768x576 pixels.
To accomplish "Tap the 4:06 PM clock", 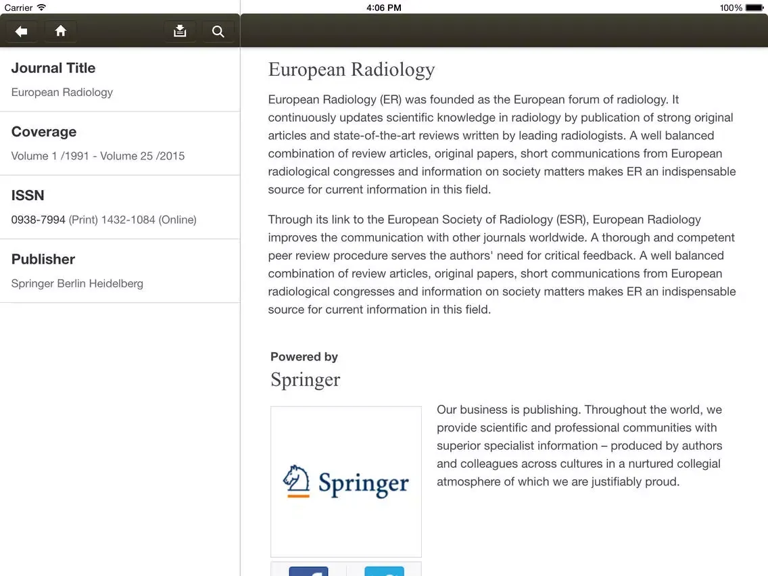I will tap(383, 7).
